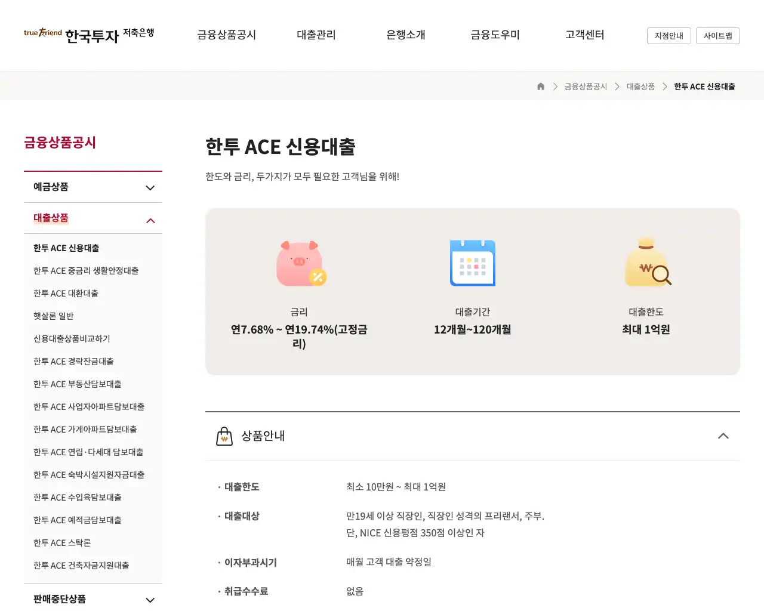Click the money bag 대출한도 icon
This screenshot has height=611, width=764.
tap(648, 262)
